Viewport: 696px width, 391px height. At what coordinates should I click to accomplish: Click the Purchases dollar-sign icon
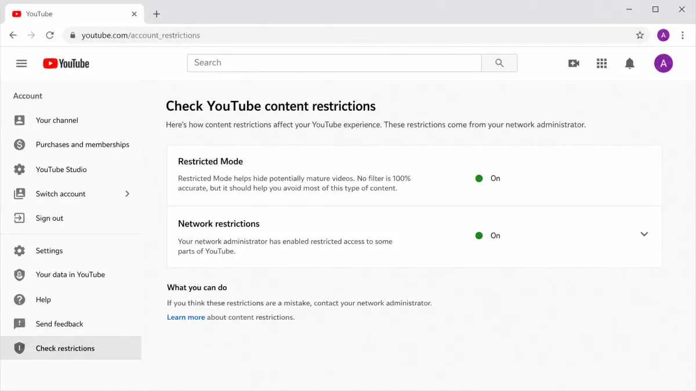(x=20, y=145)
